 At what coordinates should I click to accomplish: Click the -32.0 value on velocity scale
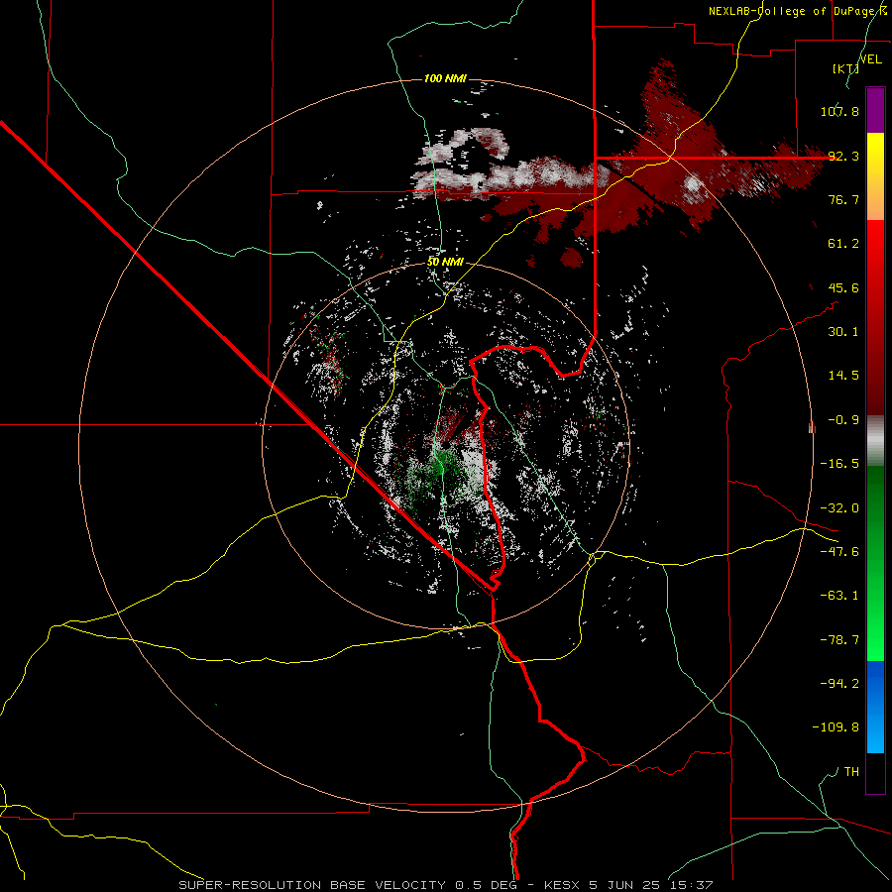pyautogui.click(x=839, y=508)
